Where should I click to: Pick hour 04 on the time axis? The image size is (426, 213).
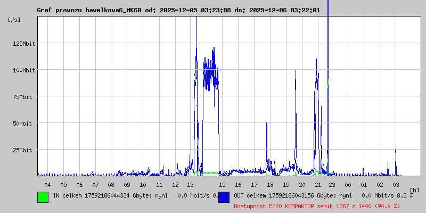pos(47,184)
